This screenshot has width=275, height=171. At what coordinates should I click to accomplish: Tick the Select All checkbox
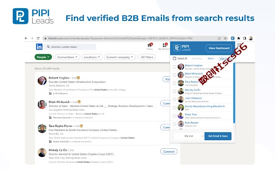(x=174, y=59)
